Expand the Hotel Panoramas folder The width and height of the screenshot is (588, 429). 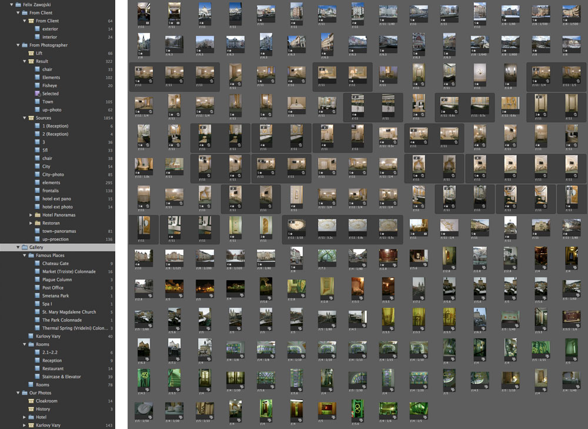point(31,215)
